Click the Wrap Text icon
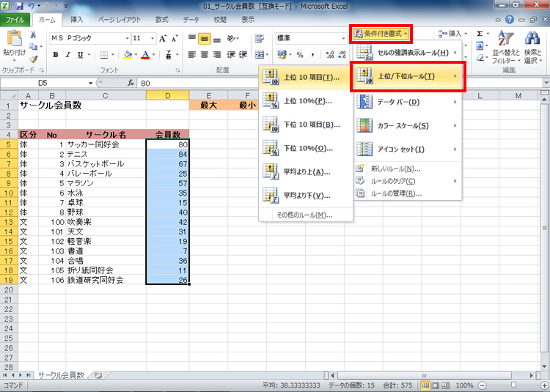 259,38
